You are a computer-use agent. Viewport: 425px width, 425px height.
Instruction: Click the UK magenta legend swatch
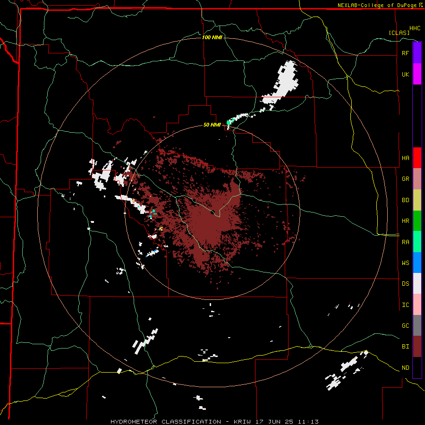(x=417, y=74)
